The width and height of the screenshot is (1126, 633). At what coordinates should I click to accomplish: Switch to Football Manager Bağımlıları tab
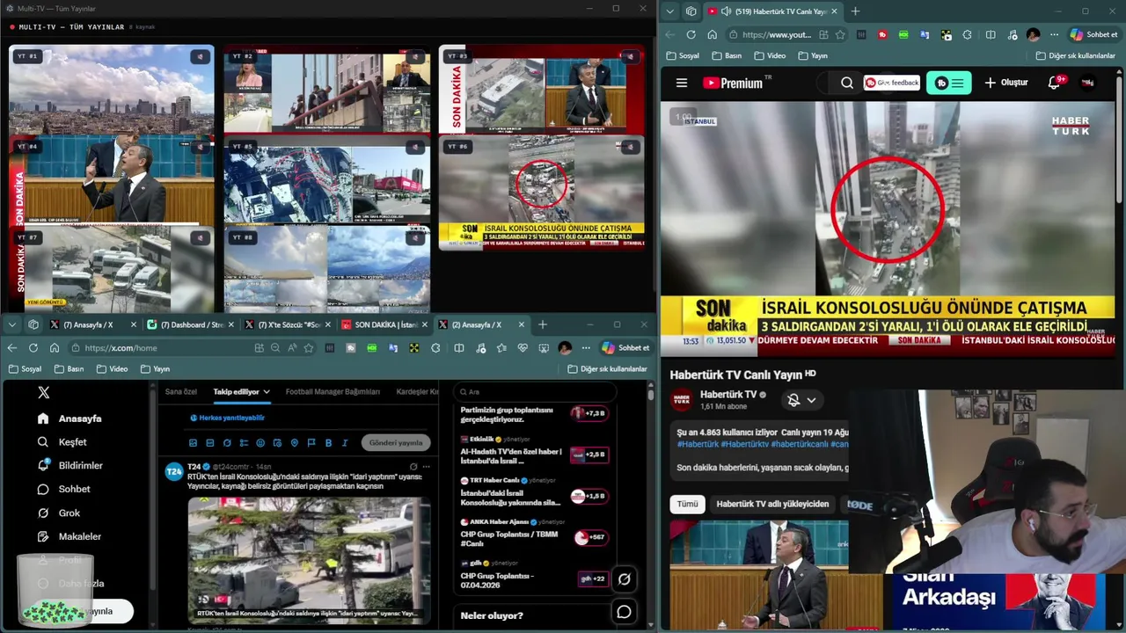tap(333, 391)
